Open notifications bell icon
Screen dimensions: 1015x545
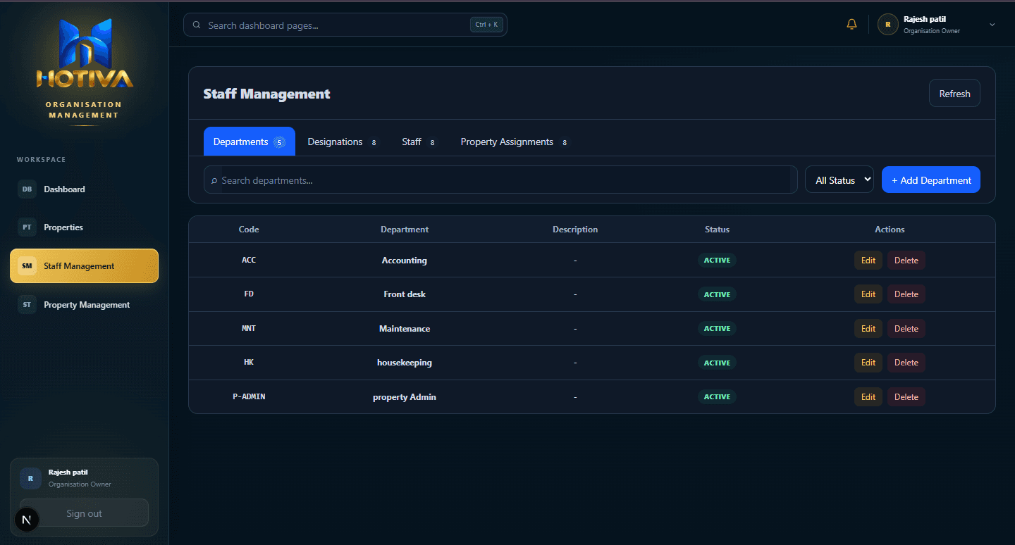coord(851,25)
